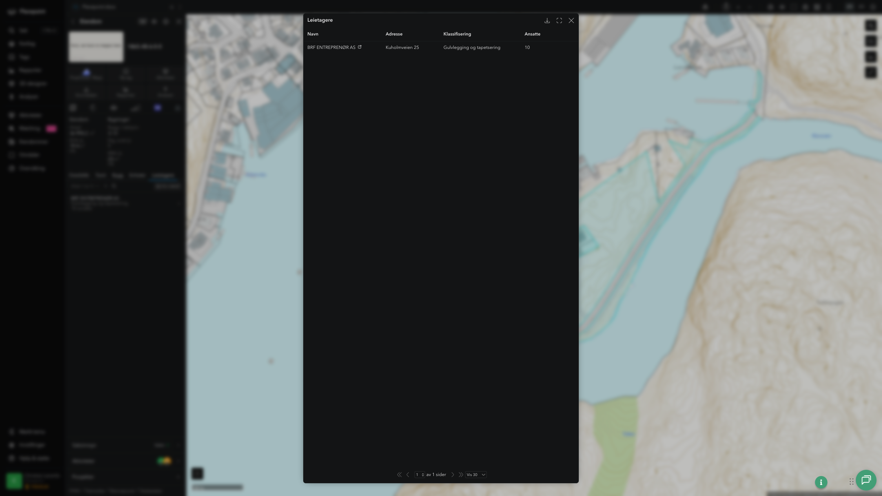Go to the previous tenants page
This screenshot has width=882, height=496.
408,475
